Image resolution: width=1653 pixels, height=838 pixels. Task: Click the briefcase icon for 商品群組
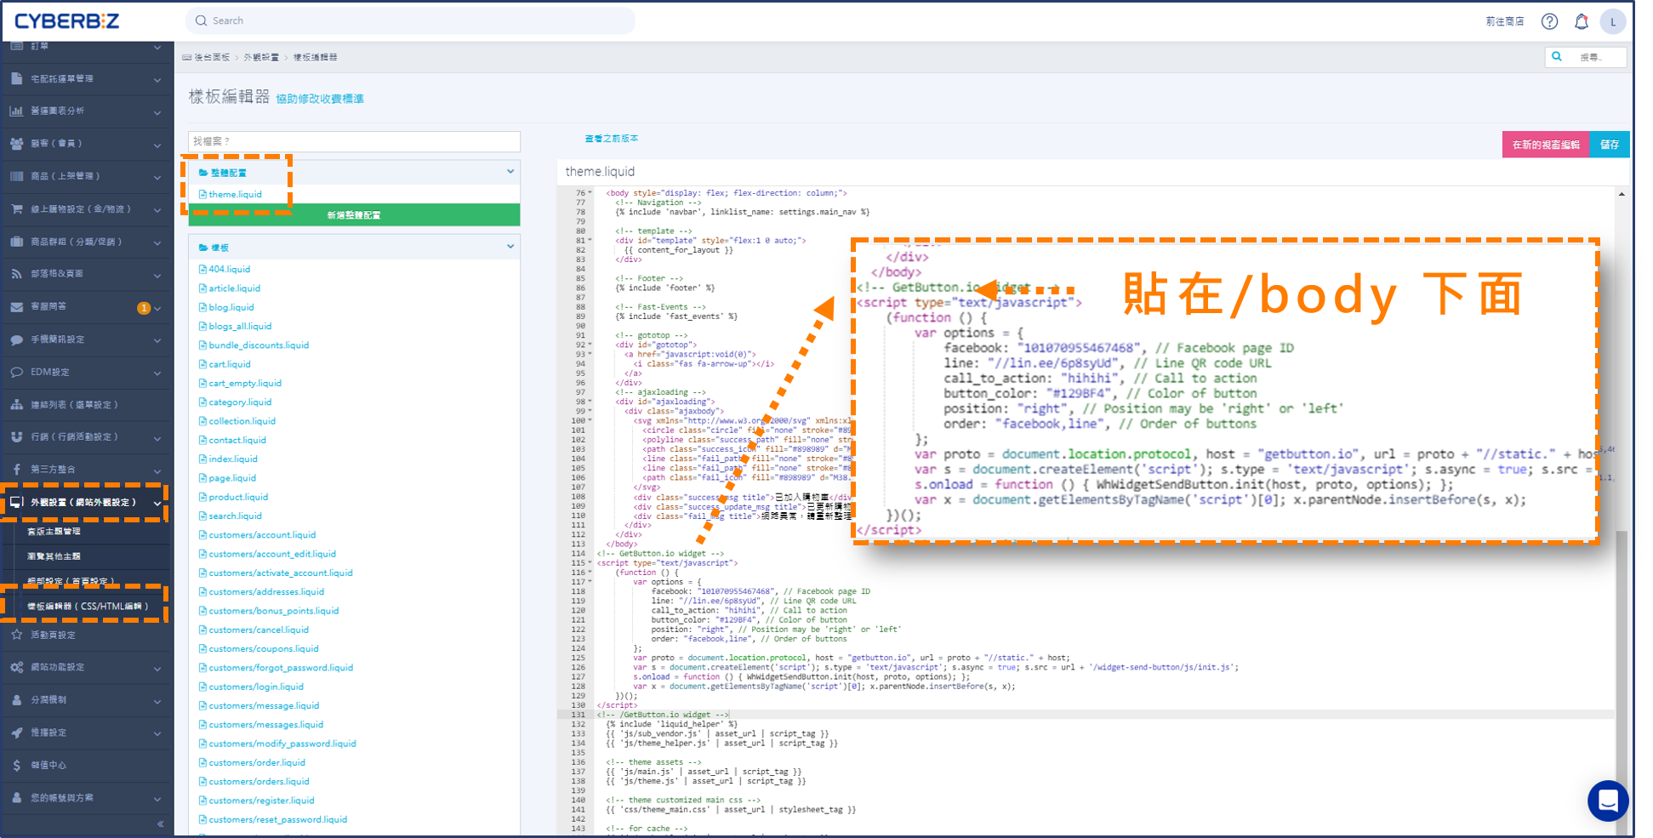(17, 242)
